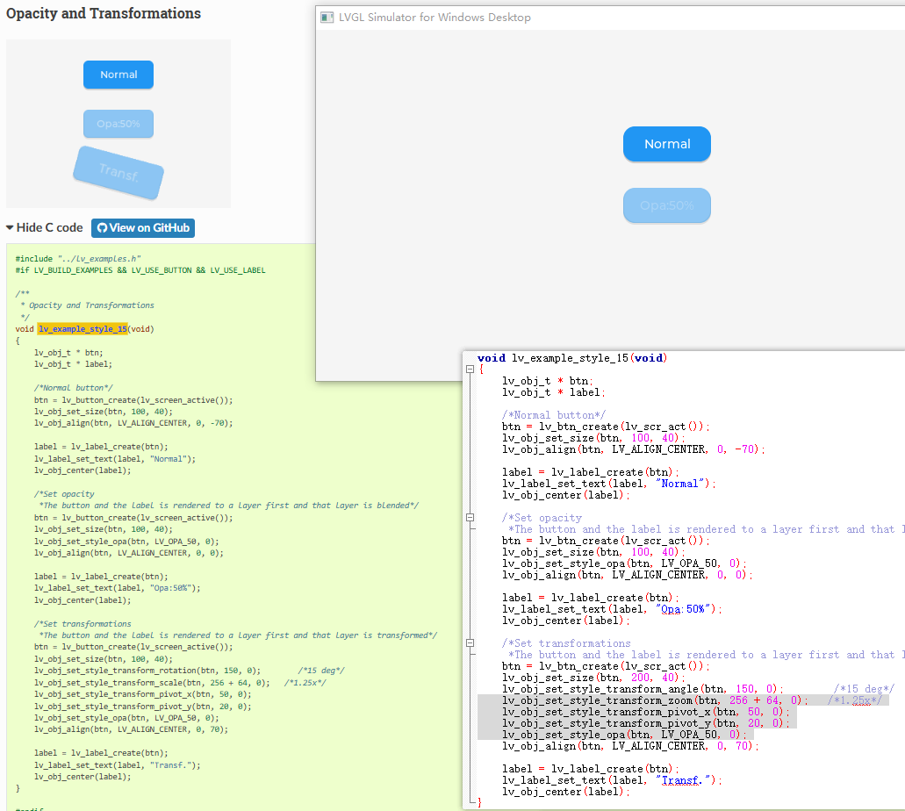The height and width of the screenshot is (811, 905).
Task: Collapse the Set transformations comment fold marker
Action: [x=470, y=643]
